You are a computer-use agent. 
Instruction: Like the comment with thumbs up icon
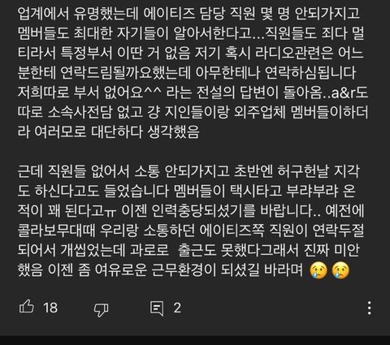click(x=27, y=307)
